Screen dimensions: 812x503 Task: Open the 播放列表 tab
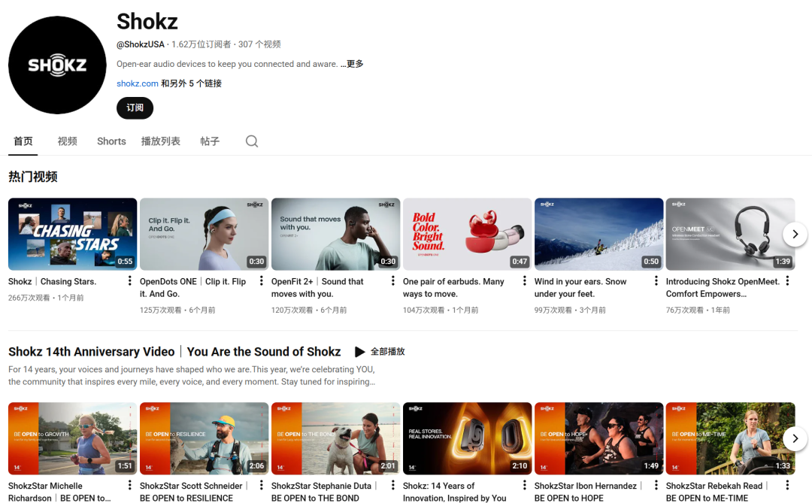point(161,141)
